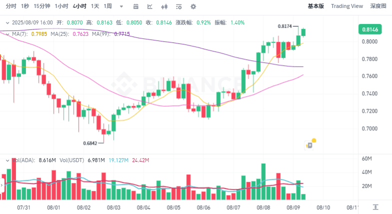Click the left-edge arrow beside volume panel
The image size is (392, 214).
[2, 185]
